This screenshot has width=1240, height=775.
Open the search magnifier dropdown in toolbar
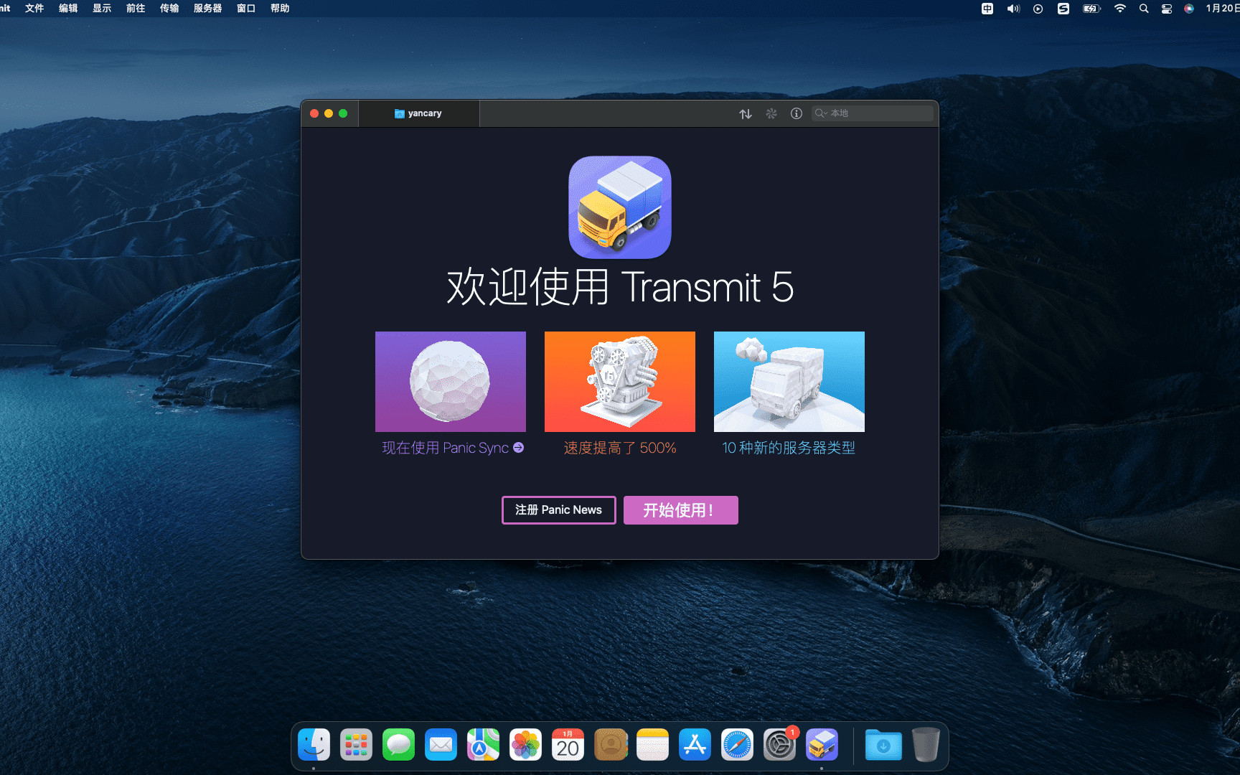[821, 113]
